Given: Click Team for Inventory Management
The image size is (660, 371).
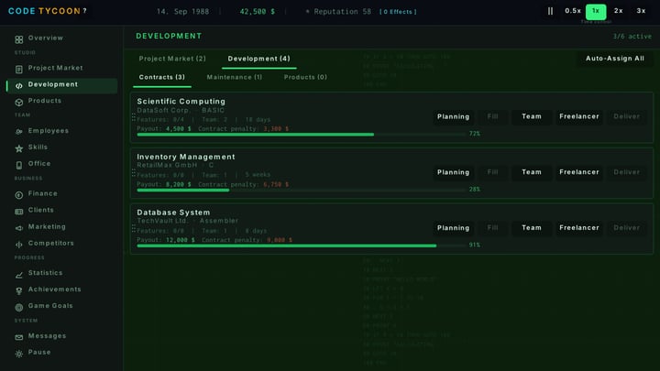Looking at the screenshot, I should coord(532,172).
